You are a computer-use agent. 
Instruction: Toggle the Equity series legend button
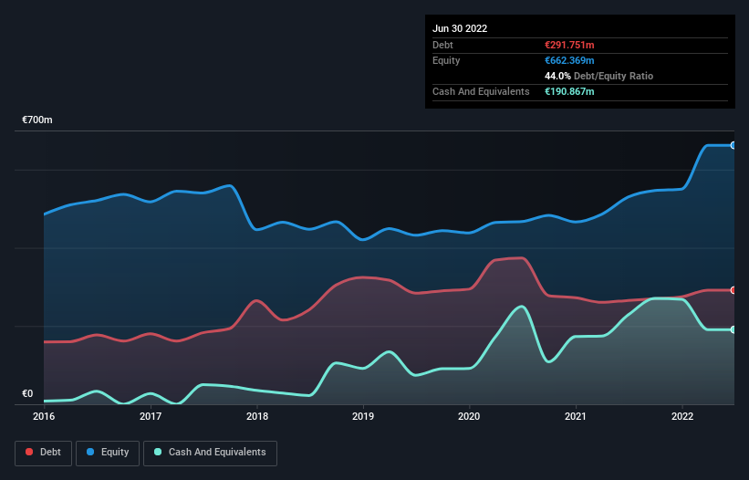click(x=108, y=453)
